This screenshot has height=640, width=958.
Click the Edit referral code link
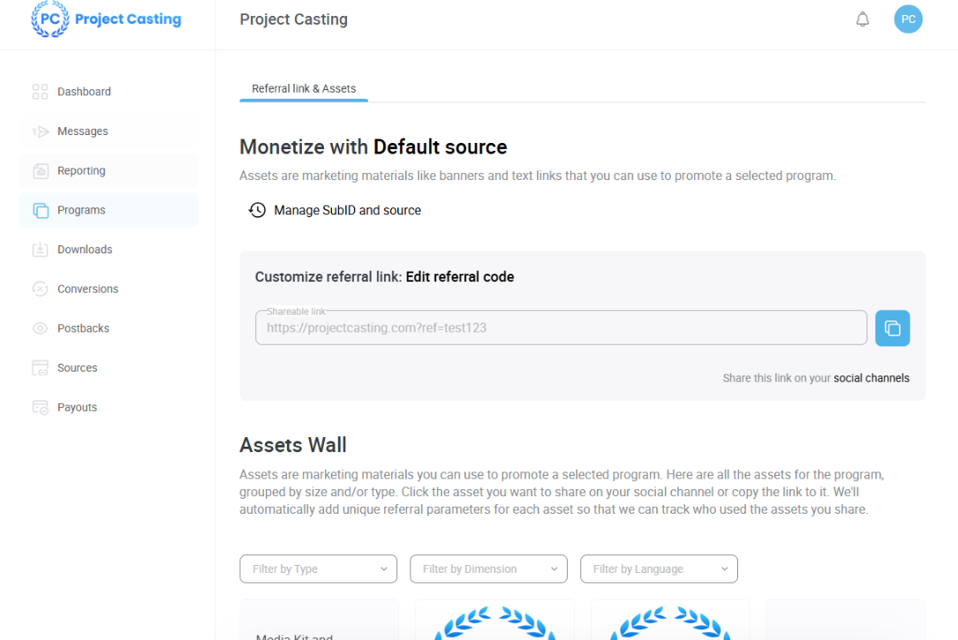click(459, 277)
